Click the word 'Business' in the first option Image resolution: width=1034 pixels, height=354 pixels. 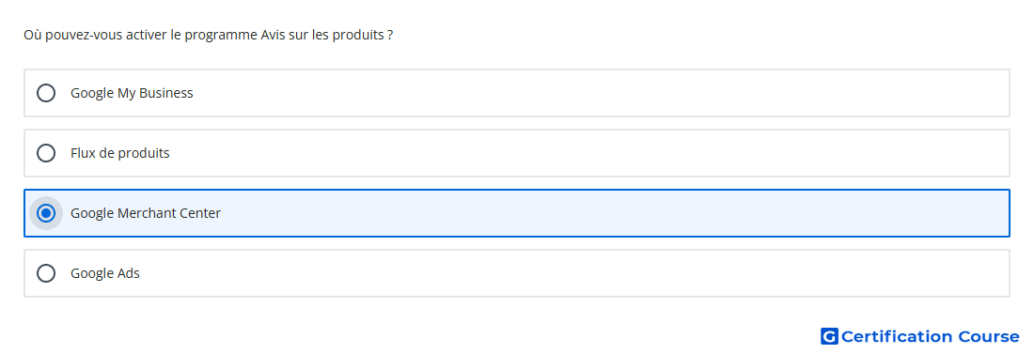pos(165,93)
